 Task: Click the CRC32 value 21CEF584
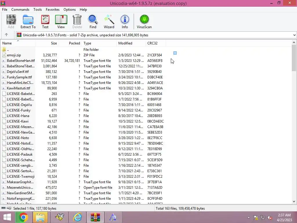(x=155, y=55)
